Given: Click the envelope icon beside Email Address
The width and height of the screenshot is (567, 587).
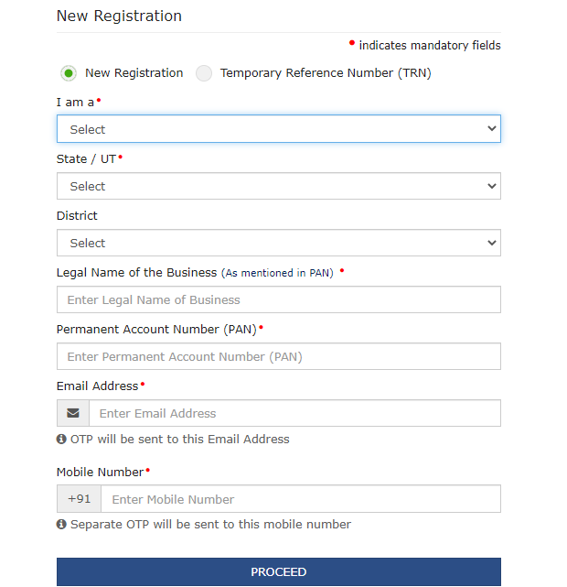Looking at the screenshot, I should point(73,413).
